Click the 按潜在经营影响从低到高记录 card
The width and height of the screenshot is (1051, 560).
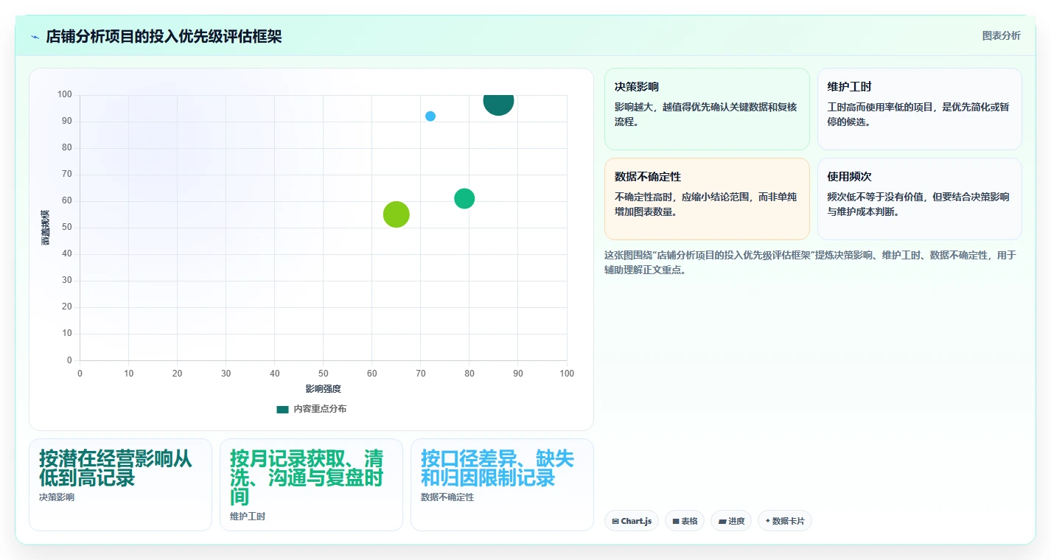120,485
